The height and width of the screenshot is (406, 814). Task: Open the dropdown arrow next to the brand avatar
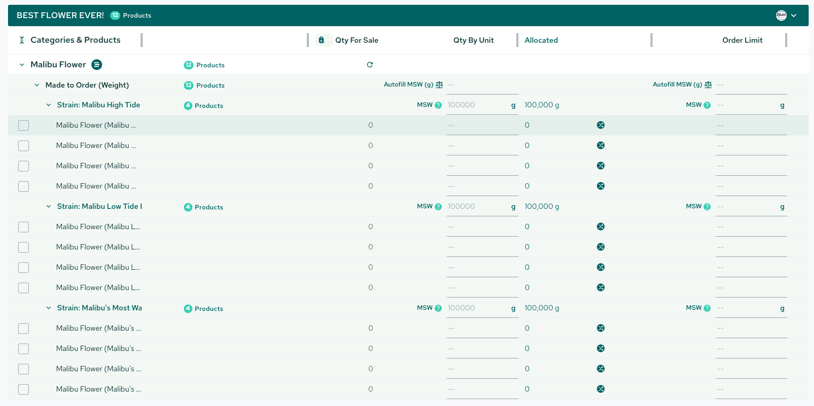pos(794,15)
